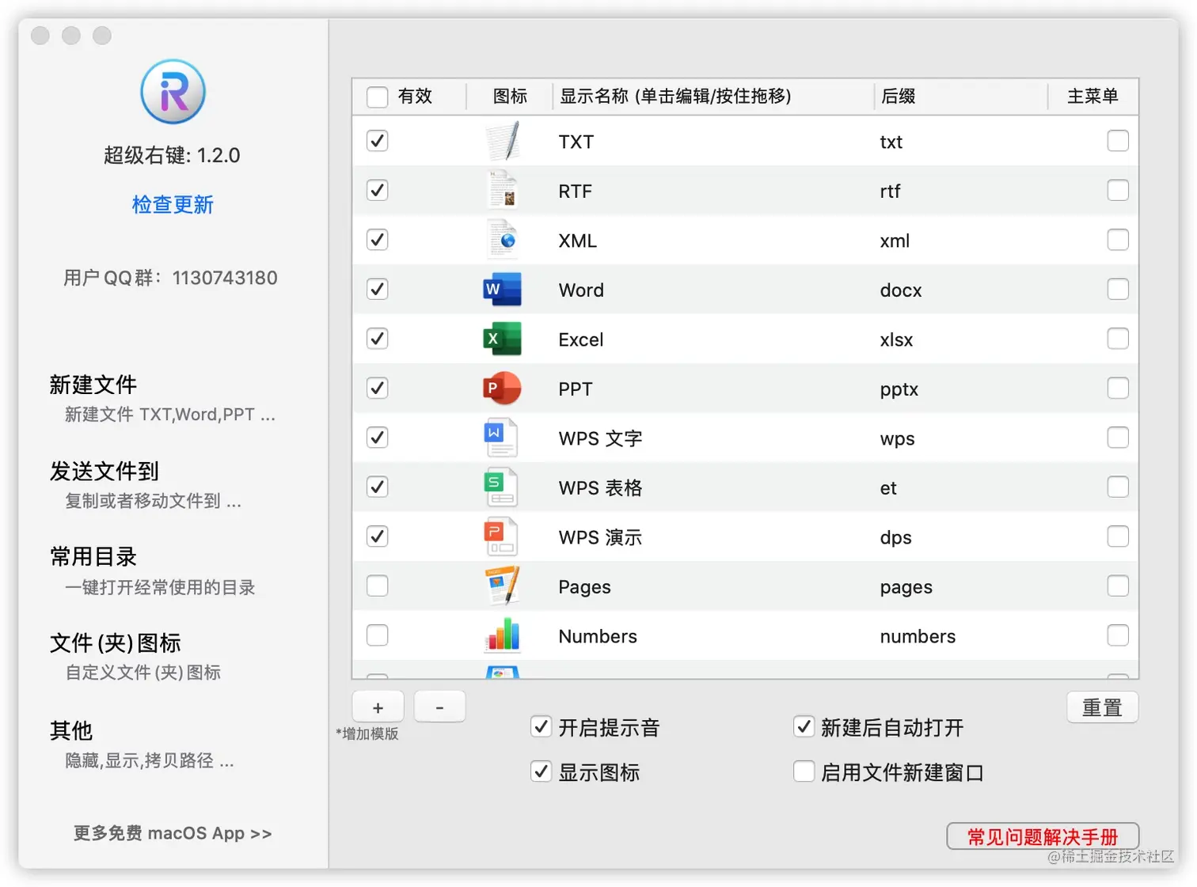
Task: Check 主菜单 box for PPT row
Action: 1118,389
